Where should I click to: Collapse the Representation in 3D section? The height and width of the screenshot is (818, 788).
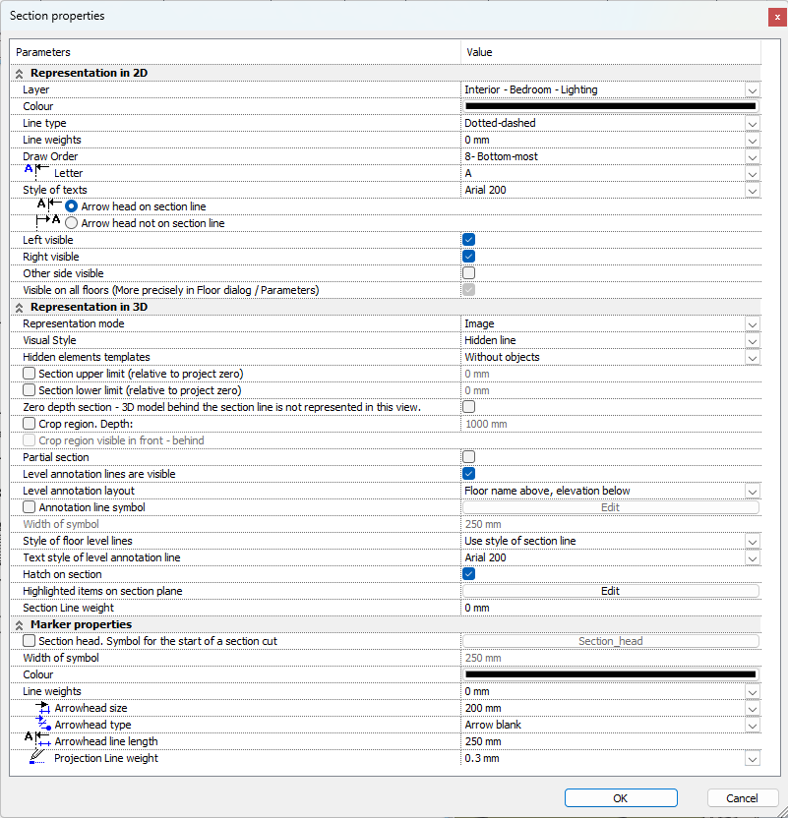(19, 307)
